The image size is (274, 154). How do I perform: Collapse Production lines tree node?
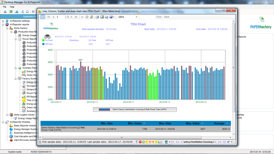point(11,32)
